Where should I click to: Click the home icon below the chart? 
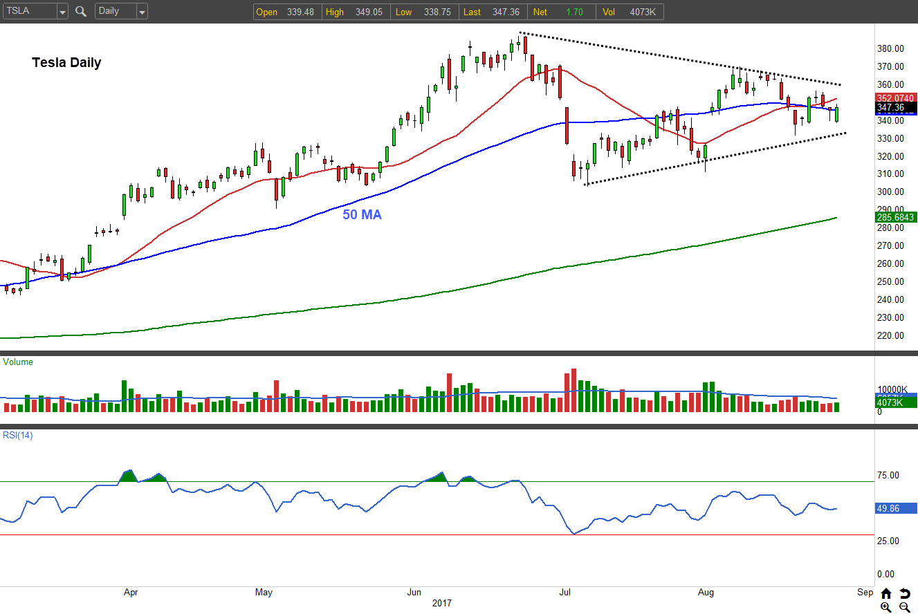coord(886,593)
